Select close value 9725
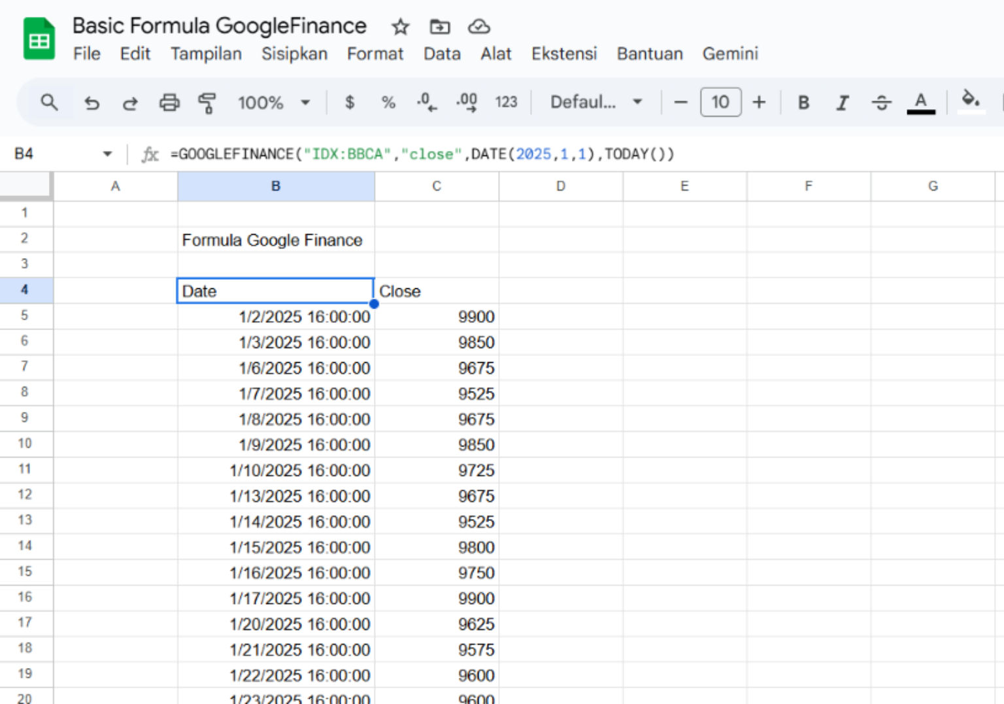The image size is (1004, 704). click(x=437, y=471)
